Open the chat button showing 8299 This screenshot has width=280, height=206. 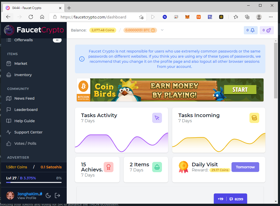click(230, 199)
